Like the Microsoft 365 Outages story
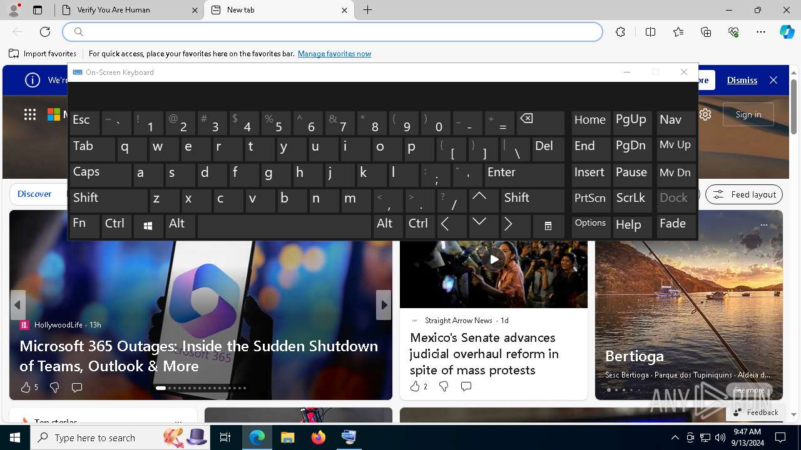801x450 pixels. click(26, 387)
